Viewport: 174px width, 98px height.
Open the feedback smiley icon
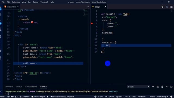tap(172, 97)
